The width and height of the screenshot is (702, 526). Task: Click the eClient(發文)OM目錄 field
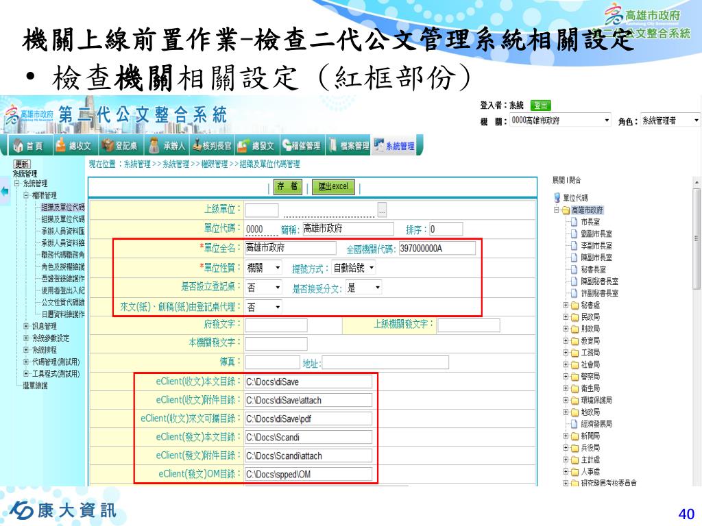(x=308, y=474)
